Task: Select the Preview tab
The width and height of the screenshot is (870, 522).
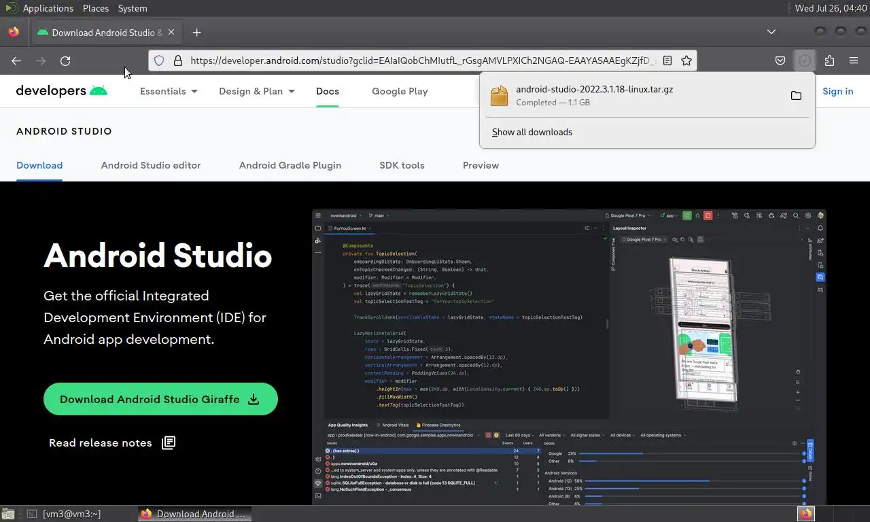Action: point(481,165)
